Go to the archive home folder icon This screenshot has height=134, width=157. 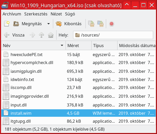[51, 35]
